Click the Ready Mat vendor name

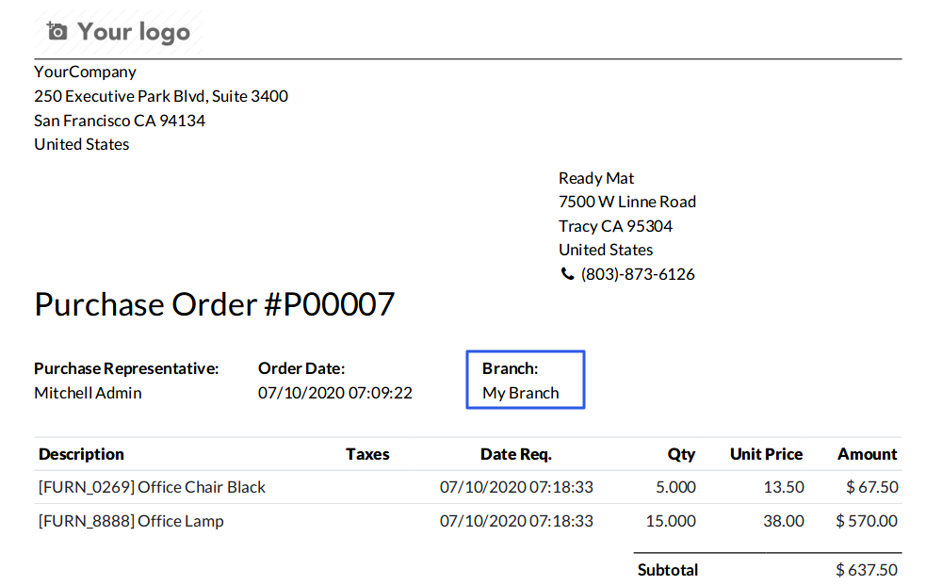click(x=596, y=178)
